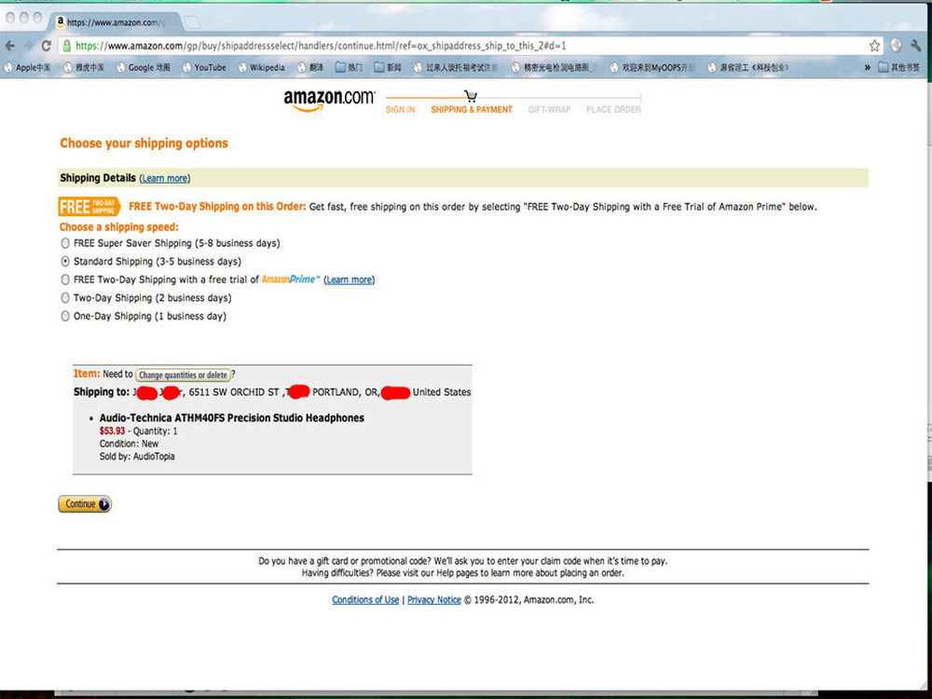Open the 新闻 bookmarks folder
Screen dimensions: 932x699
[x=388, y=68]
